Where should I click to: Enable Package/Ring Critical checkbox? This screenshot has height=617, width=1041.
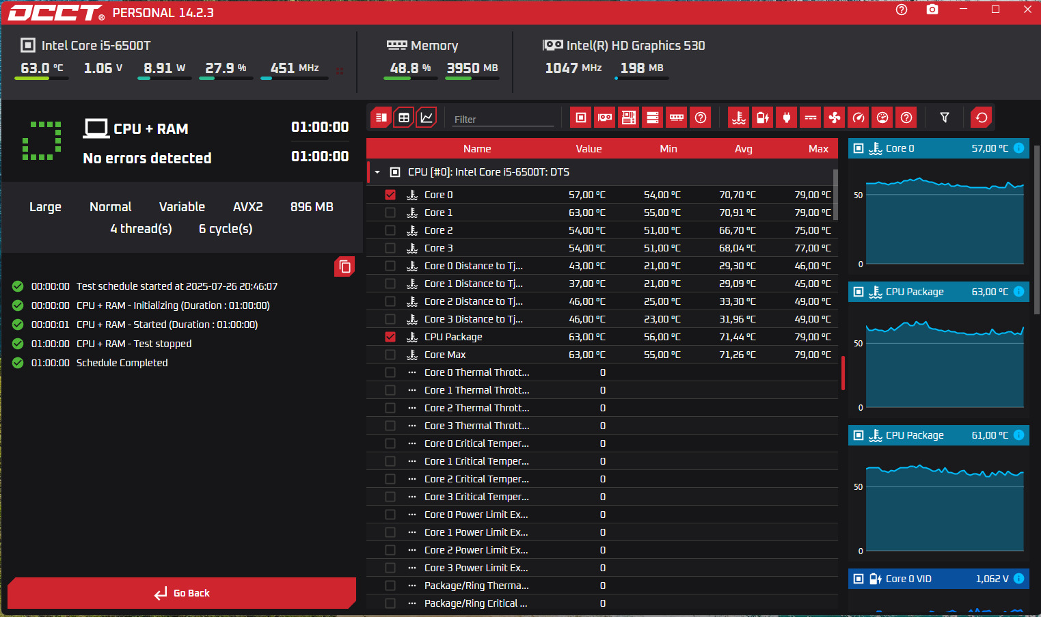pos(390,603)
